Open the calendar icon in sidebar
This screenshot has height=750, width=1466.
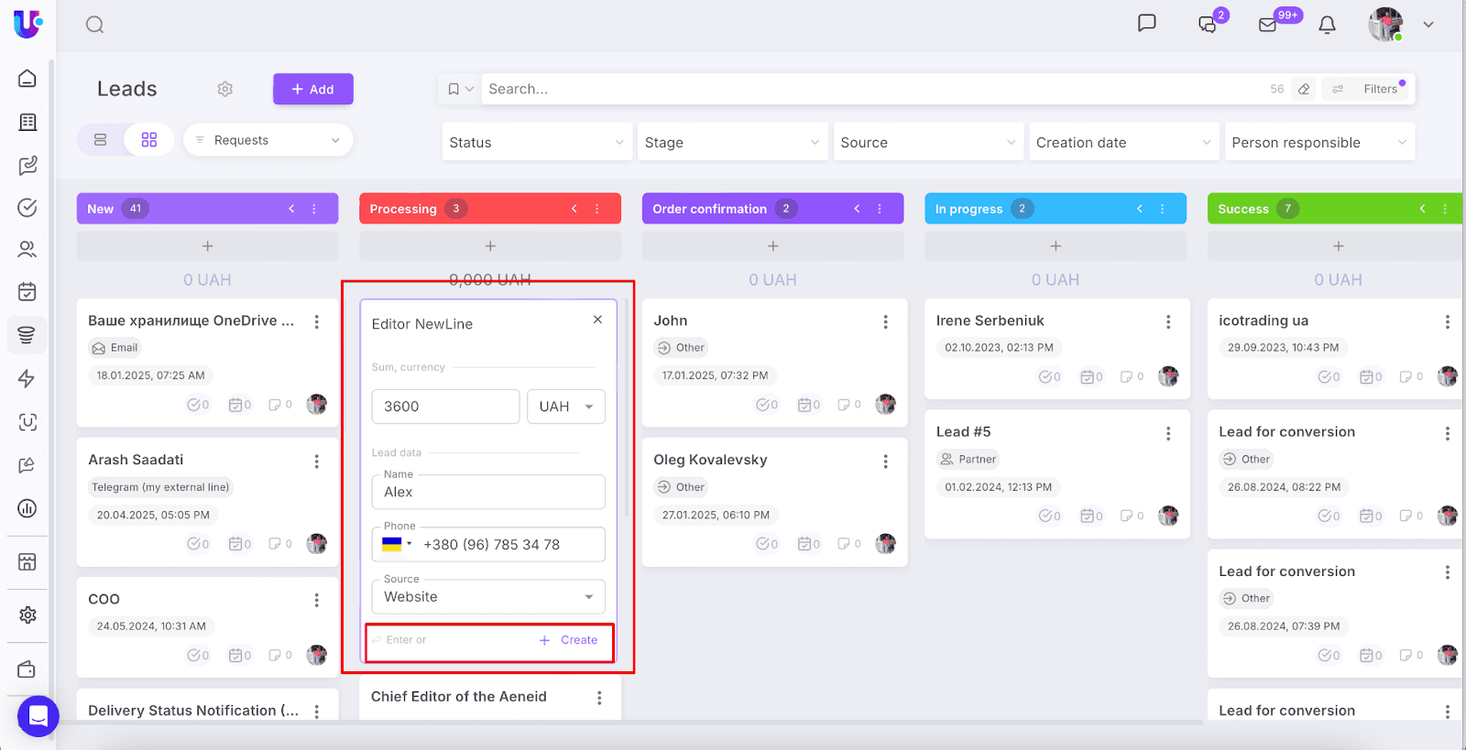[27, 292]
